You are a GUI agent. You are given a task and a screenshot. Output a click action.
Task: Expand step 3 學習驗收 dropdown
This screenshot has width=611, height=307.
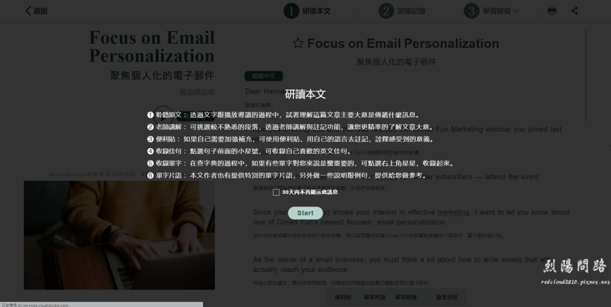(x=492, y=11)
